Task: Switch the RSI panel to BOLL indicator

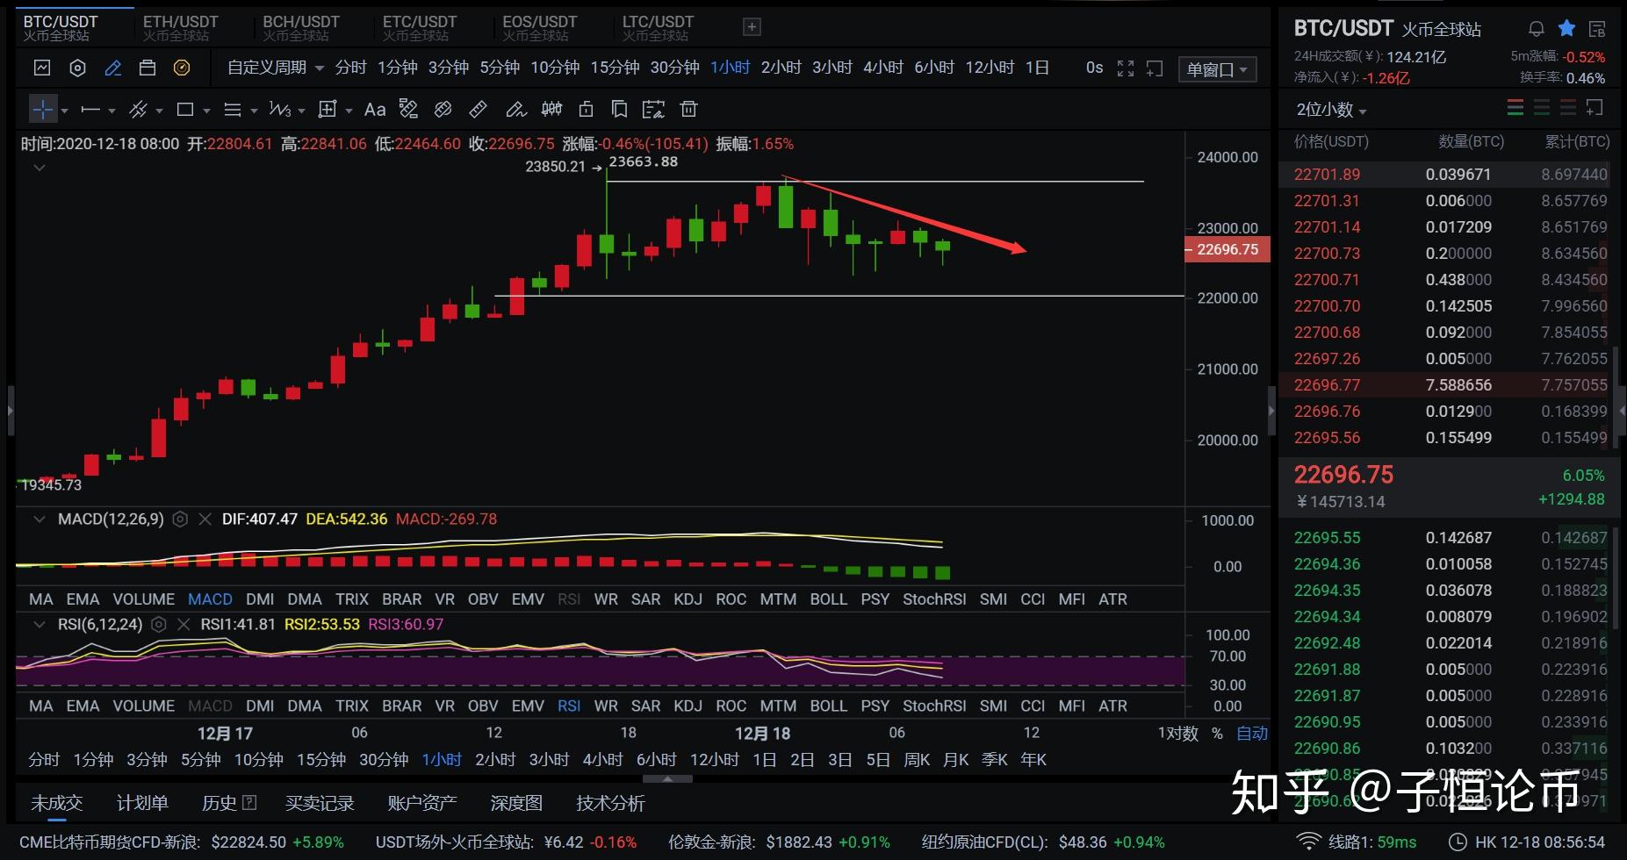Action: coord(828,706)
